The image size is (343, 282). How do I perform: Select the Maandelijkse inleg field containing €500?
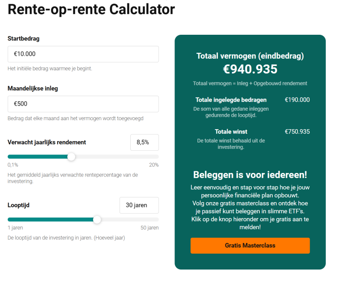[83, 104]
